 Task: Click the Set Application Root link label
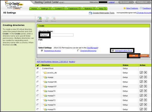[124, 51]
